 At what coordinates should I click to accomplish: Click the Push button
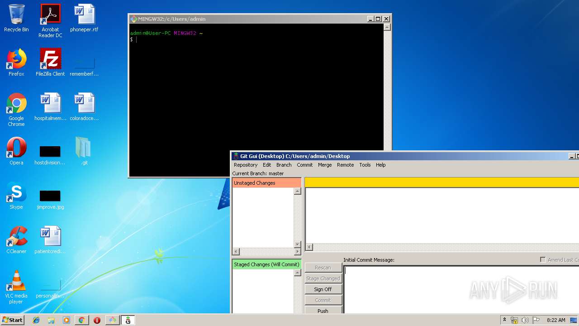(323, 311)
